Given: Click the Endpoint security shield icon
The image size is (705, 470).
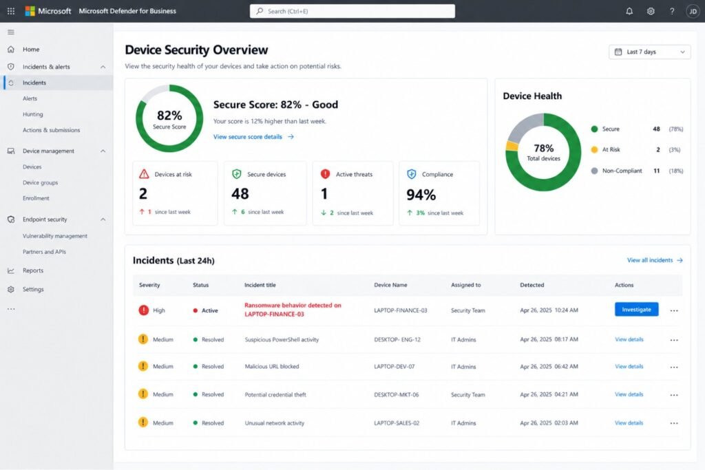Looking at the screenshot, I should tap(11, 220).
